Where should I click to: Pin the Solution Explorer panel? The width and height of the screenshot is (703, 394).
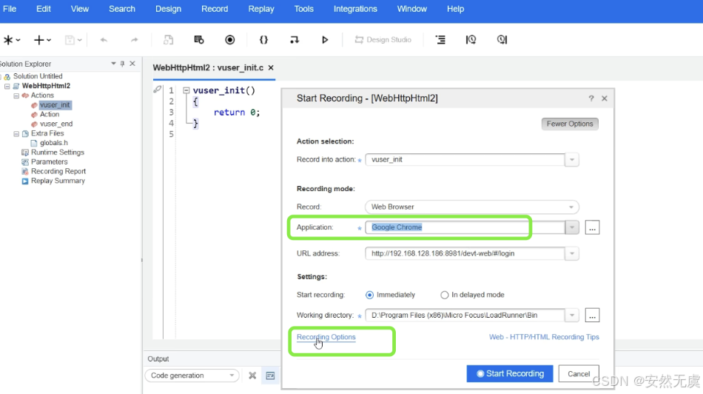coord(122,64)
